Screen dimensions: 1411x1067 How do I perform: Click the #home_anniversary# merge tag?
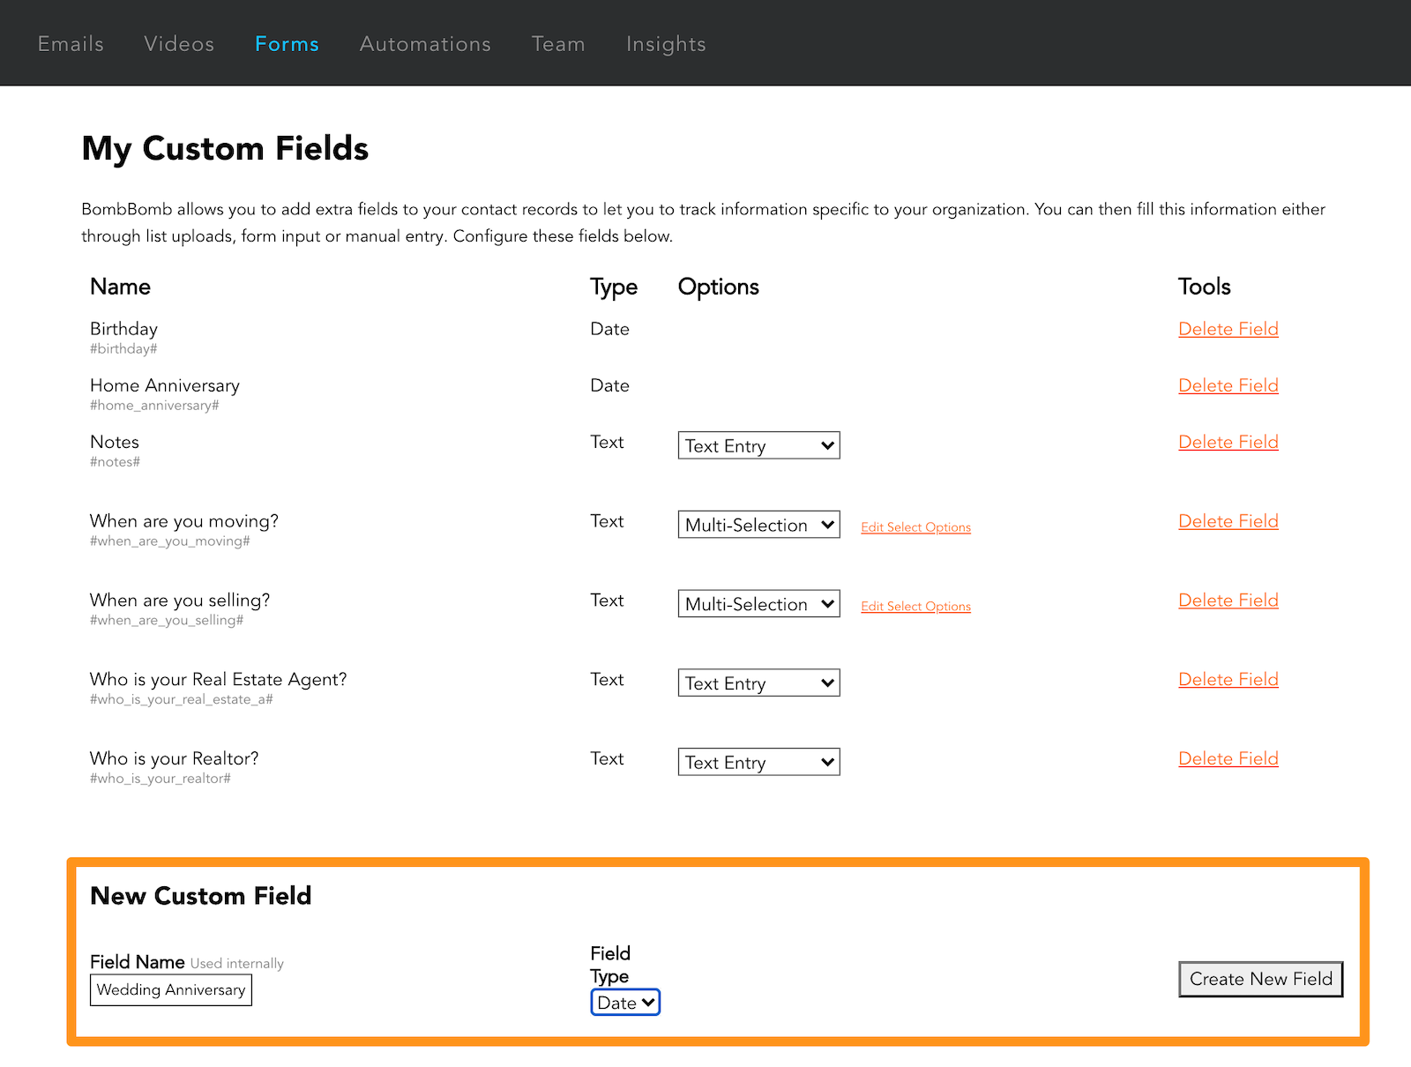click(x=154, y=406)
